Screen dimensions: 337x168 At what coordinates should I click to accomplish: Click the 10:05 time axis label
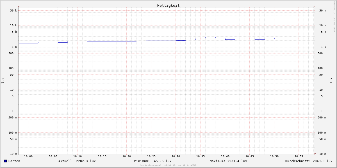click(x=53, y=157)
